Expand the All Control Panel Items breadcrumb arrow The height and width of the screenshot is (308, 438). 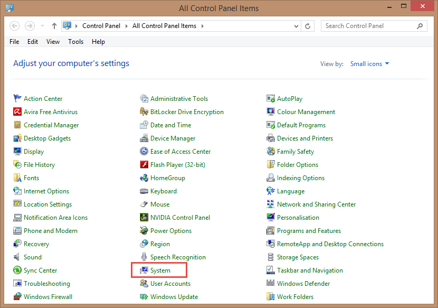pyautogui.click(x=203, y=26)
